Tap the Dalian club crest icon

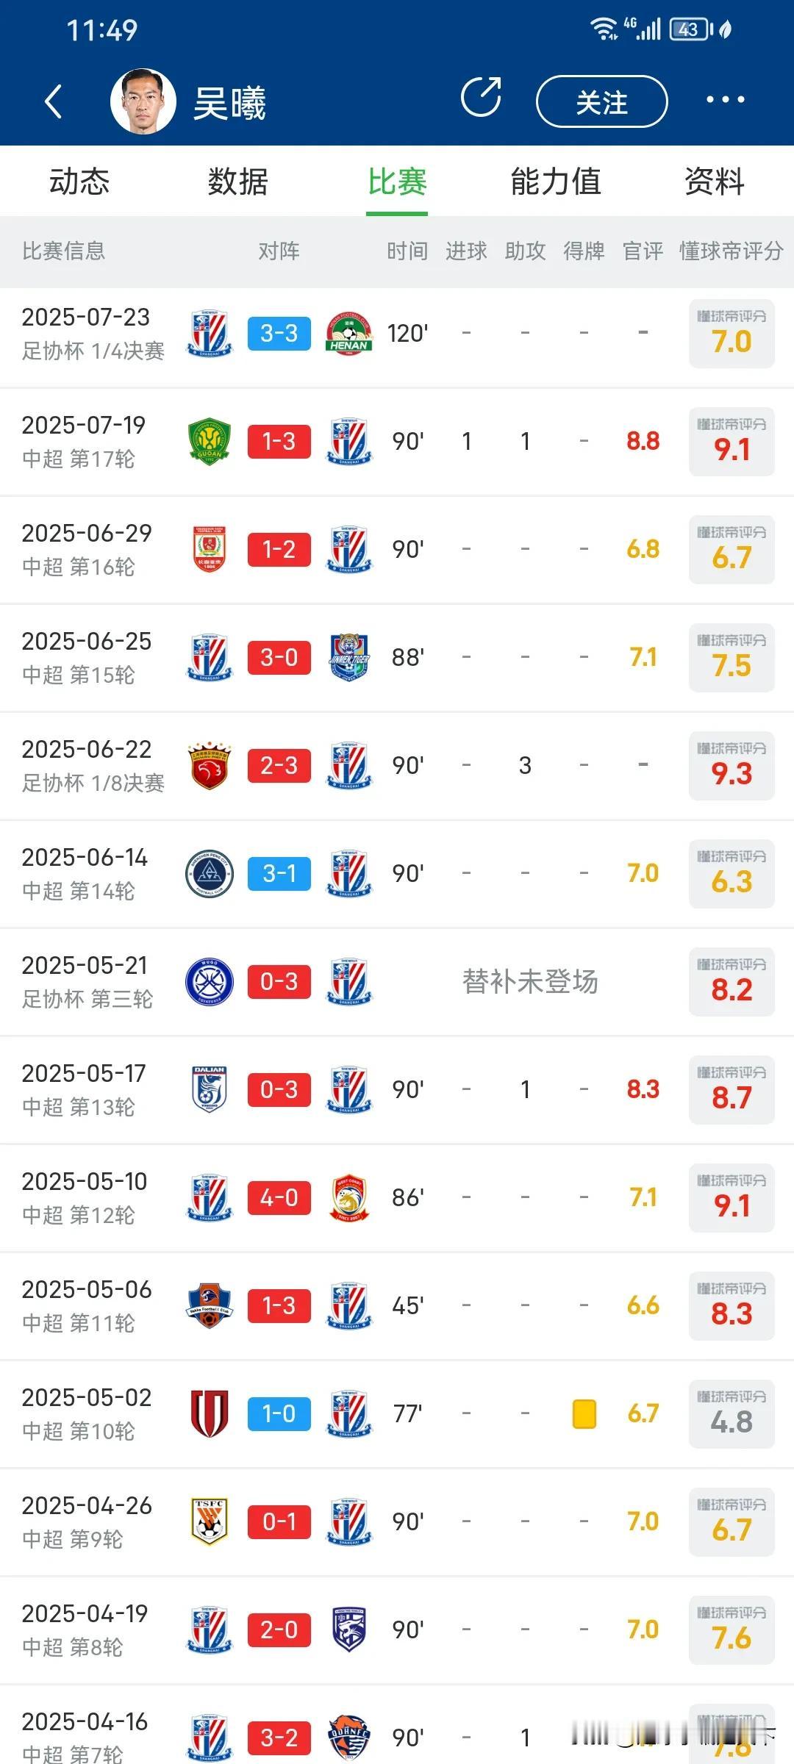click(210, 1090)
